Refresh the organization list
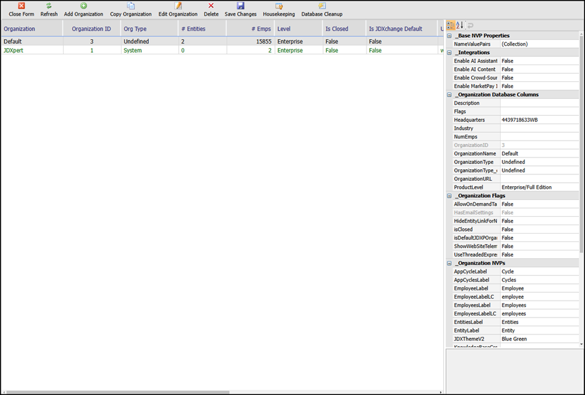Image resolution: width=585 pixels, height=395 pixels. click(49, 6)
